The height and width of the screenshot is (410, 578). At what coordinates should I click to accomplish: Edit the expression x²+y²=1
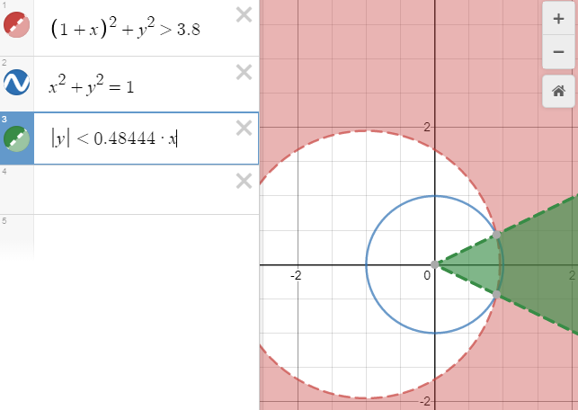tap(92, 85)
